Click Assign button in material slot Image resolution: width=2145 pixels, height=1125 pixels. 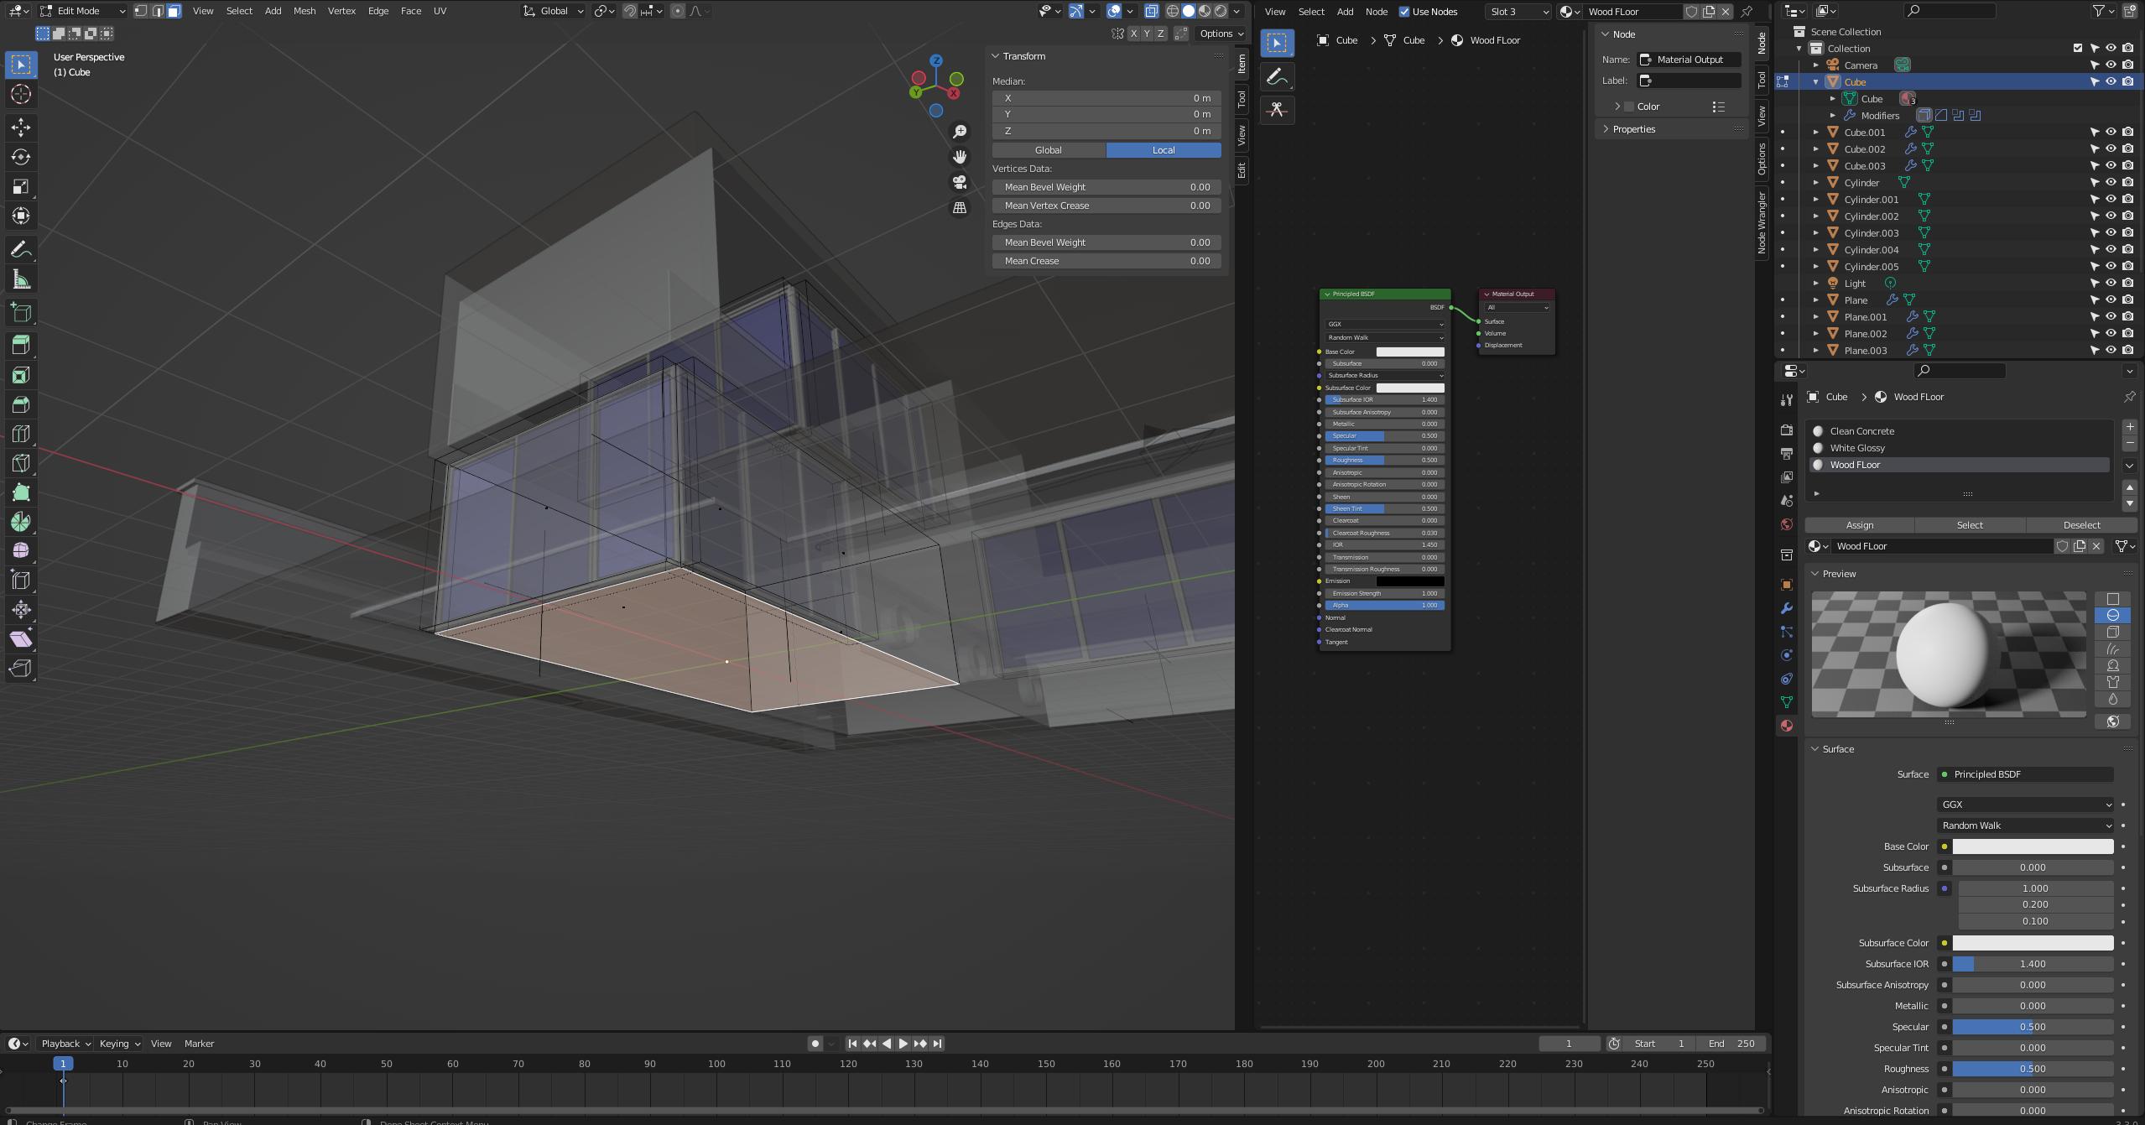point(1860,525)
